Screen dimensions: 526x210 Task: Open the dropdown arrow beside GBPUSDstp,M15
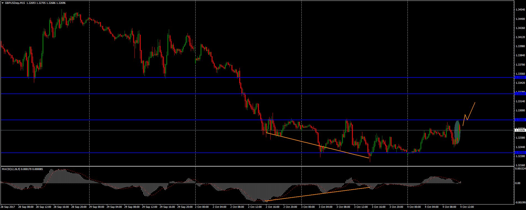point(2,3)
